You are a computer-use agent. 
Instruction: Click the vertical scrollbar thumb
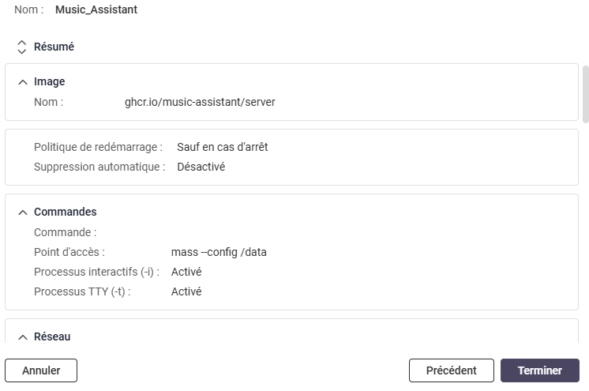click(x=585, y=93)
